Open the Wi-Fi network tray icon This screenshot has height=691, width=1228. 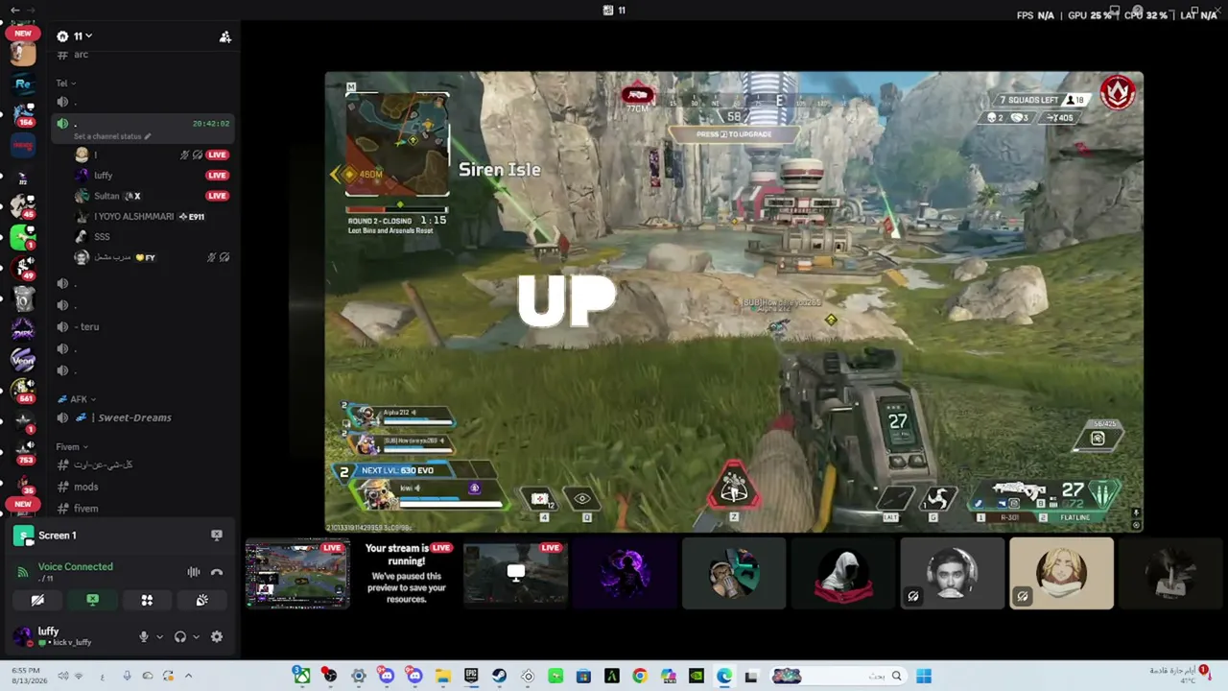tap(79, 676)
